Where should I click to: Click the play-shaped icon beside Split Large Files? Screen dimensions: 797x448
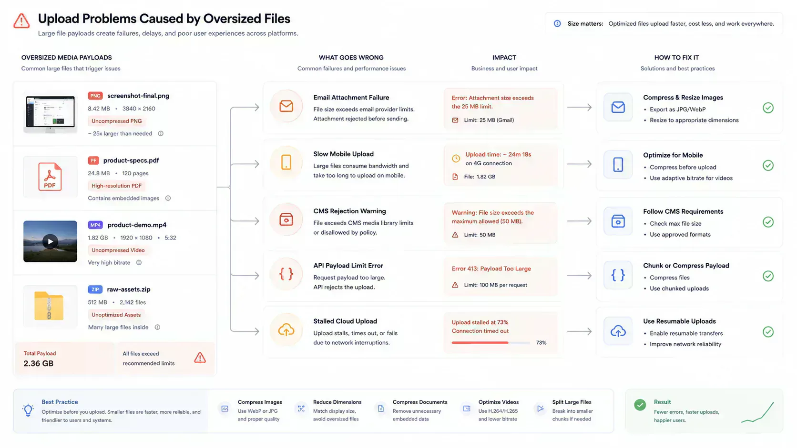tap(540, 408)
